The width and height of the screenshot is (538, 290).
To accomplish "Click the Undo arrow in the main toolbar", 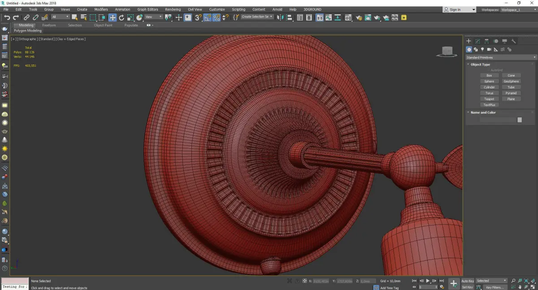I will point(7,17).
